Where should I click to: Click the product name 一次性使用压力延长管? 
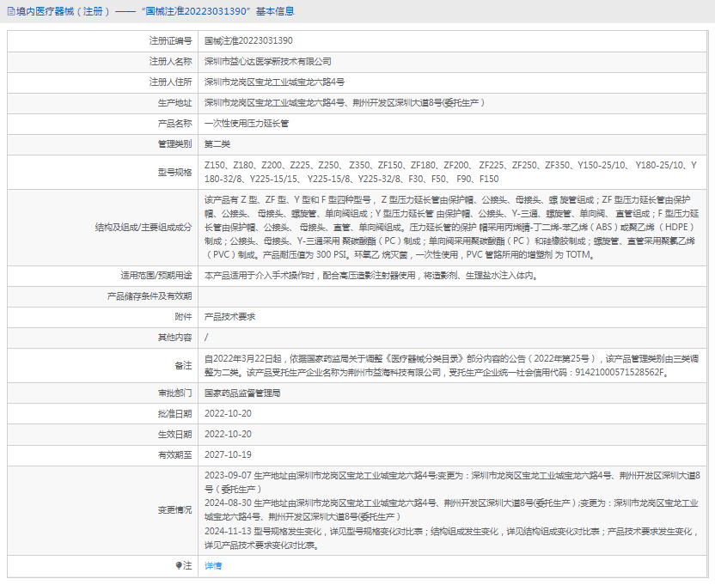(247, 124)
